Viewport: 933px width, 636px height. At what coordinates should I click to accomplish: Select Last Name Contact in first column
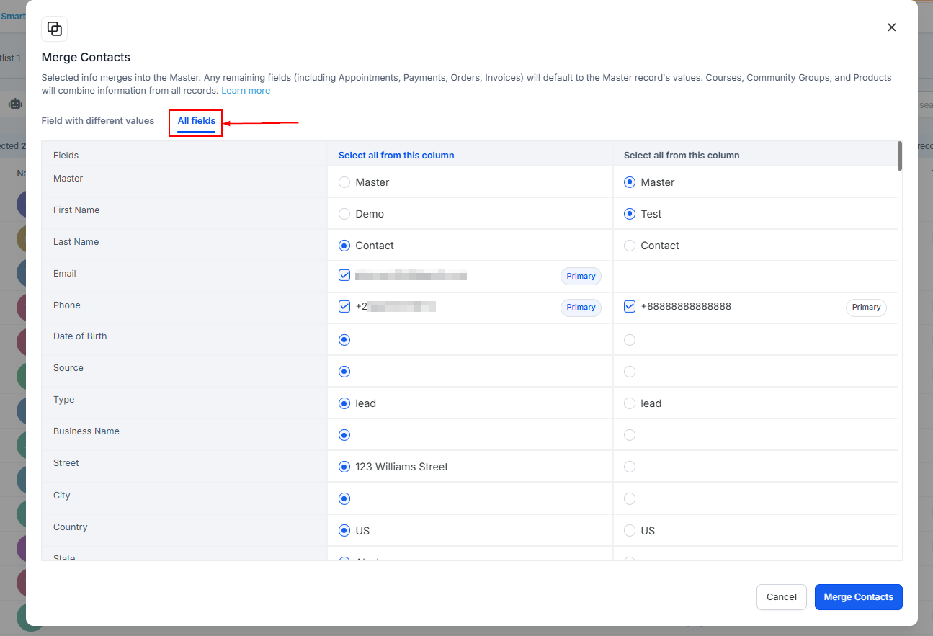click(344, 246)
